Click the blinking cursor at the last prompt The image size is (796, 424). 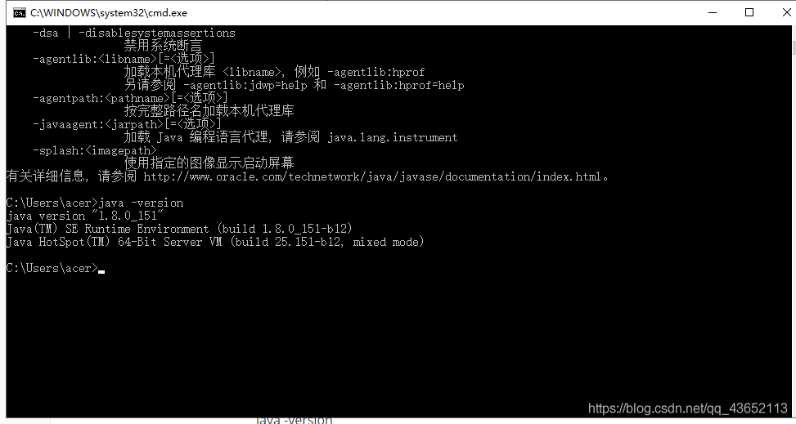tap(101, 270)
